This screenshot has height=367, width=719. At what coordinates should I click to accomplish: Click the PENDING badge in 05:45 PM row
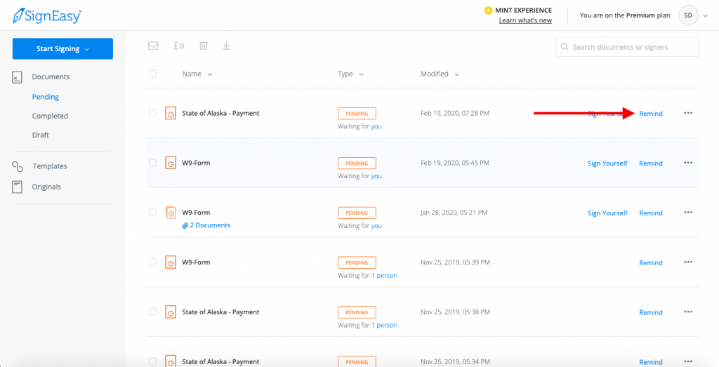[357, 163]
